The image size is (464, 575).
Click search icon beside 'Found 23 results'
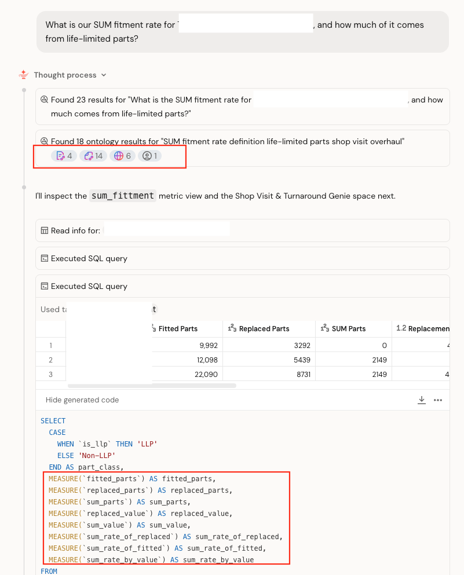[45, 100]
